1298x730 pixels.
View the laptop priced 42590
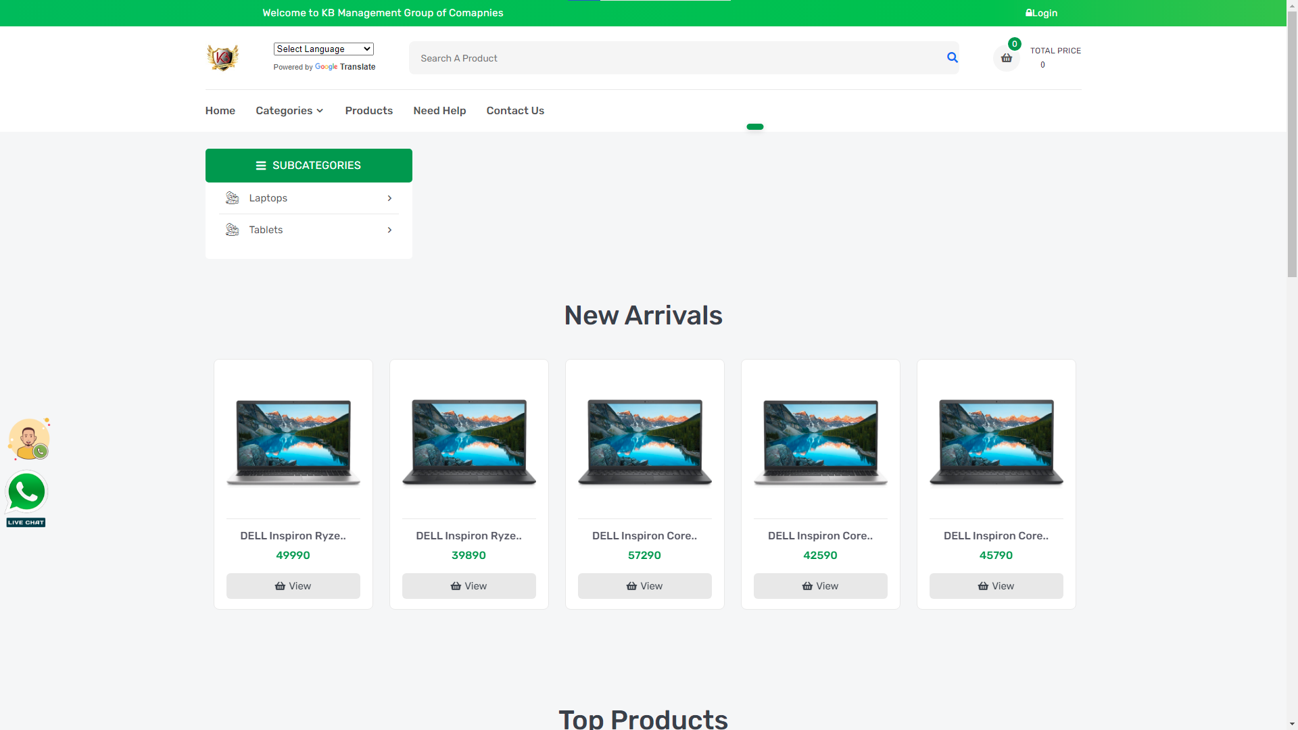pyautogui.click(x=821, y=586)
